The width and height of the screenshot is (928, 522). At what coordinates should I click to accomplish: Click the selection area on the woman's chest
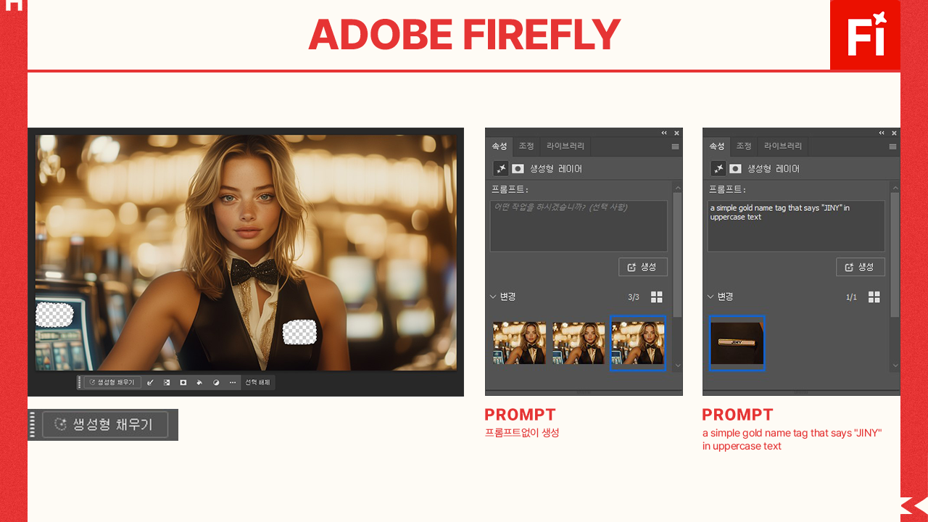pyautogui.click(x=299, y=332)
